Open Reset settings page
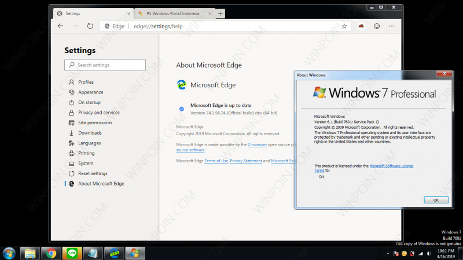Image resolution: width=463 pixels, height=260 pixels. point(93,174)
